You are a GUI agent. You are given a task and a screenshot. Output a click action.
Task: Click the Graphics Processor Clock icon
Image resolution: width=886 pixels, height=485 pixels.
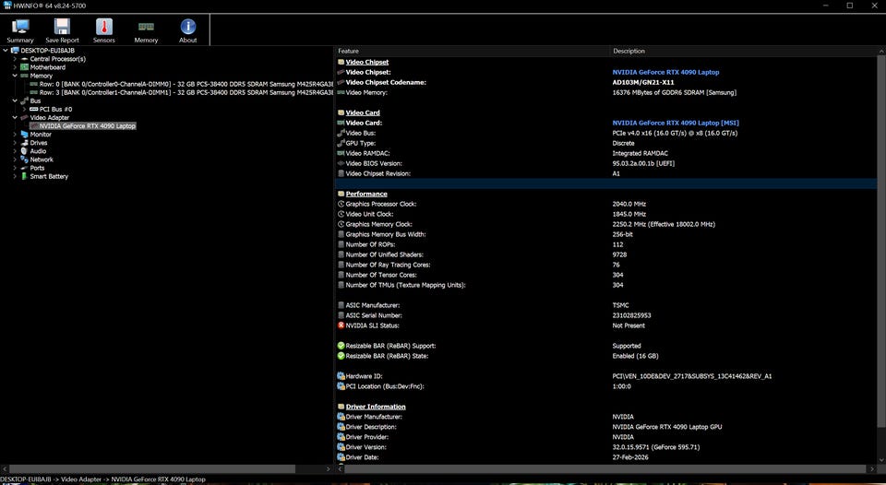(x=341, y=204)
